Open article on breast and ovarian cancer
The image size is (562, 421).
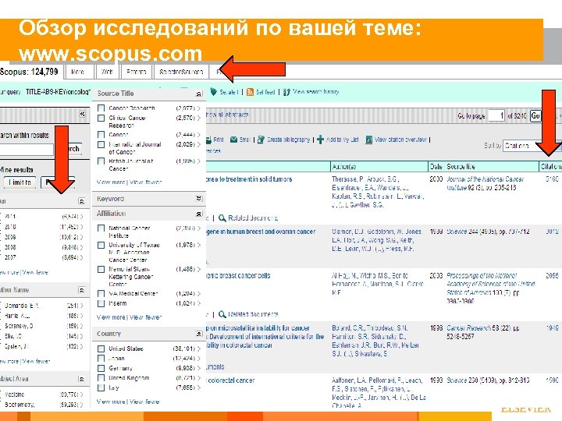point(261,232)
